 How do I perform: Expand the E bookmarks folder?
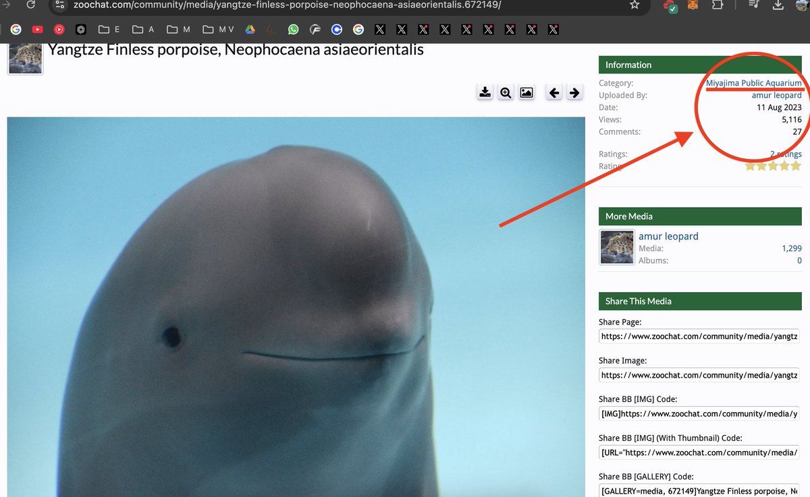point(109,30)
